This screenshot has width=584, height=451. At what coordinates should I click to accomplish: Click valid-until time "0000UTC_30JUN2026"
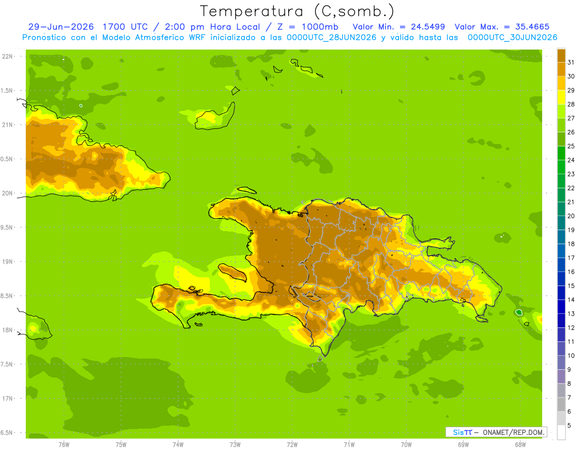[512, 37]
